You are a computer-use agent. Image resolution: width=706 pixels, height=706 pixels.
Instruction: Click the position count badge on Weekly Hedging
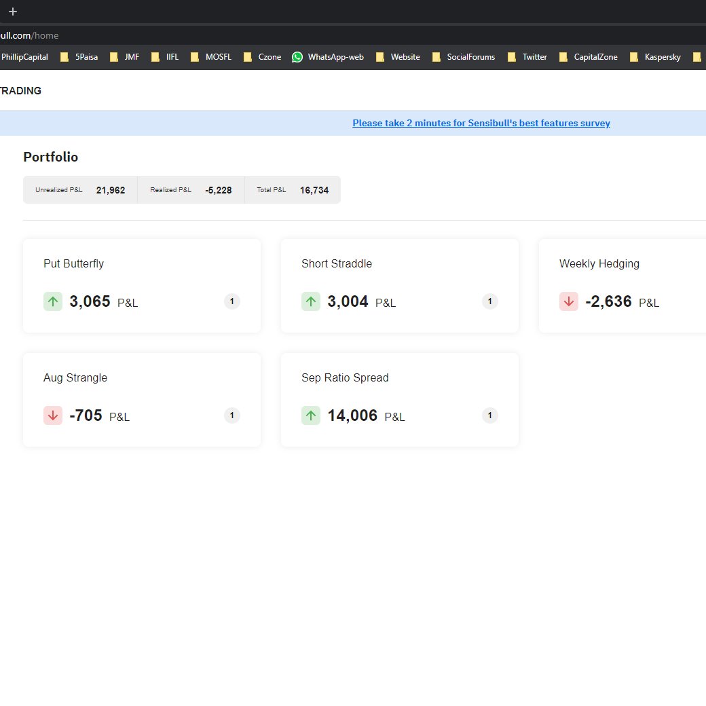[x=701, y=301]
